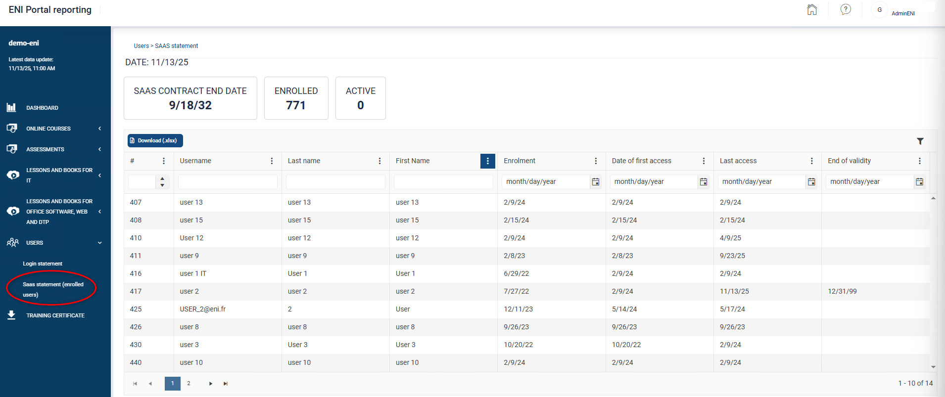
Task: Open the Username column menu dots
Action: [272, 161]
